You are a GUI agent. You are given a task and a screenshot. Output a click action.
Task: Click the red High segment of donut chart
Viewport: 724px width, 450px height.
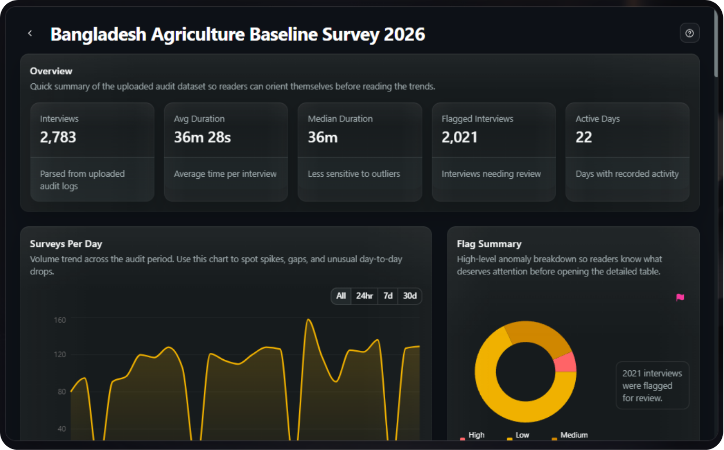(567, 363)
